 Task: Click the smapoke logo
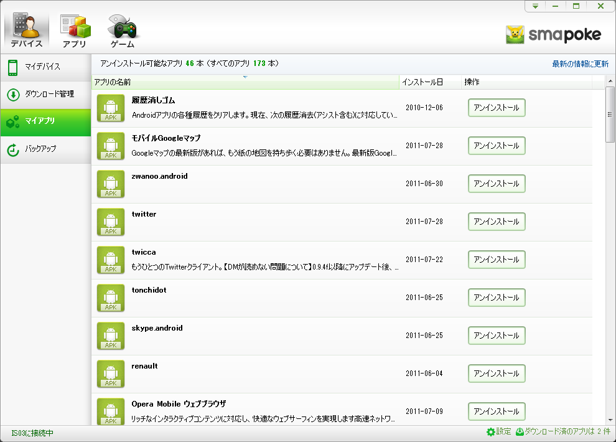click(554, 35)
